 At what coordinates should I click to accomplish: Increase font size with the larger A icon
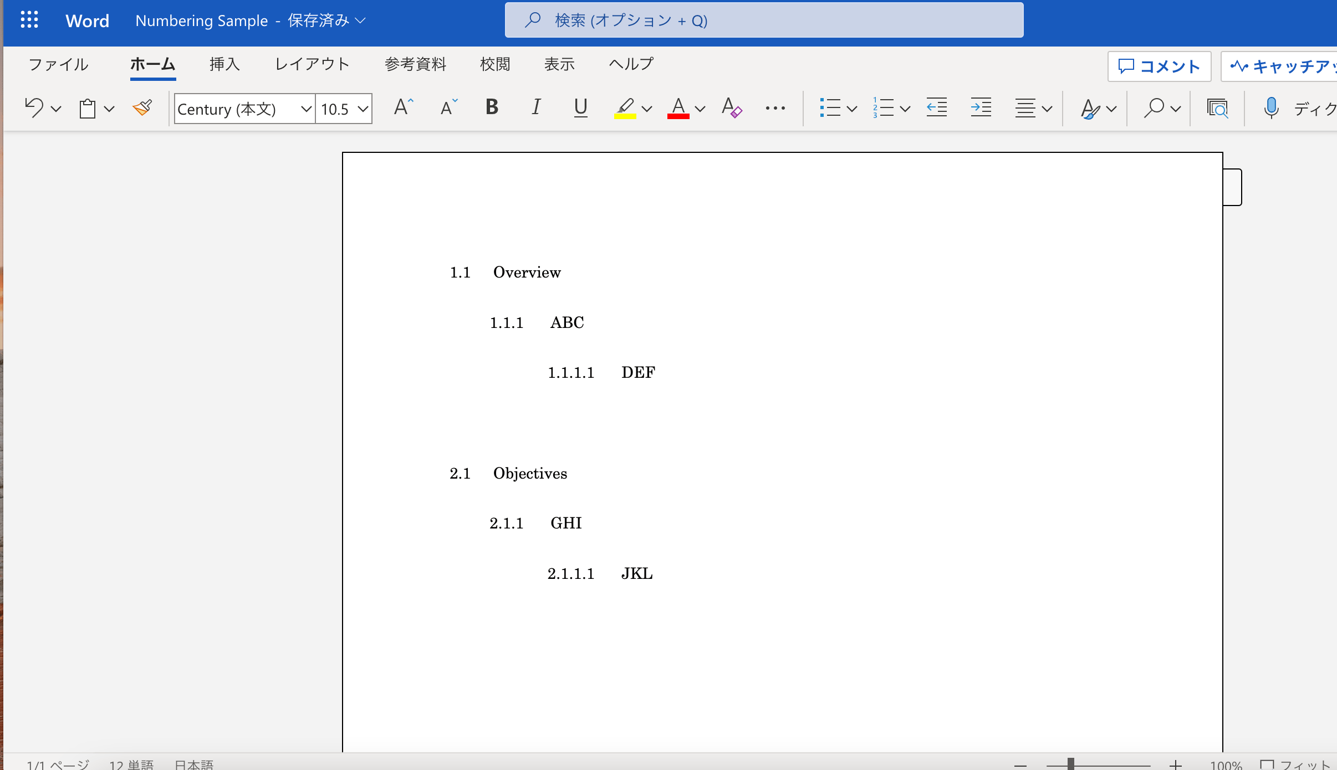404,107
